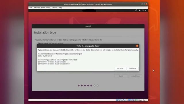Click the network icon in Ubuntu top panel
The image size is (184, 104).
pyautogui.click(x=136, y=10)
